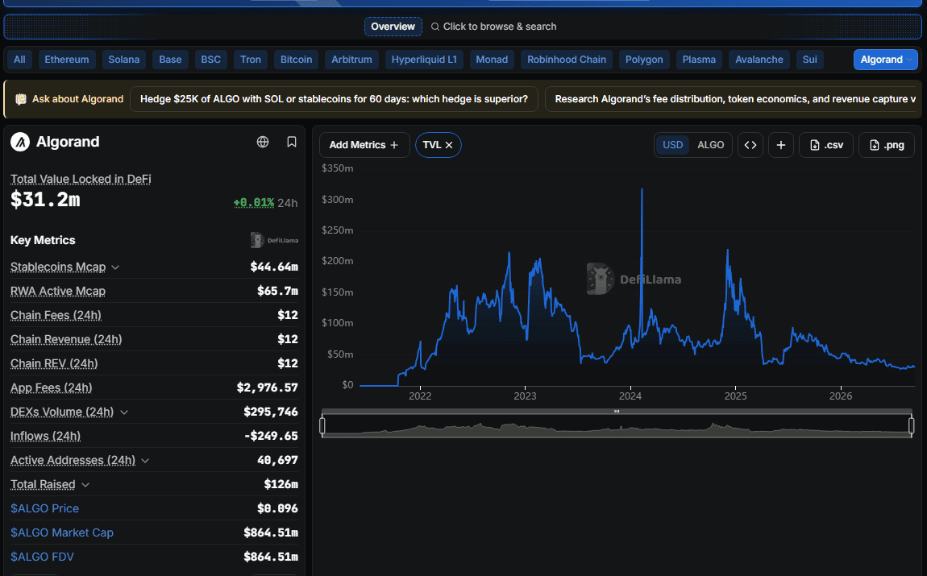Expand the Stablecoins Mcap row

pyautogui.click(x=115, y=267)
